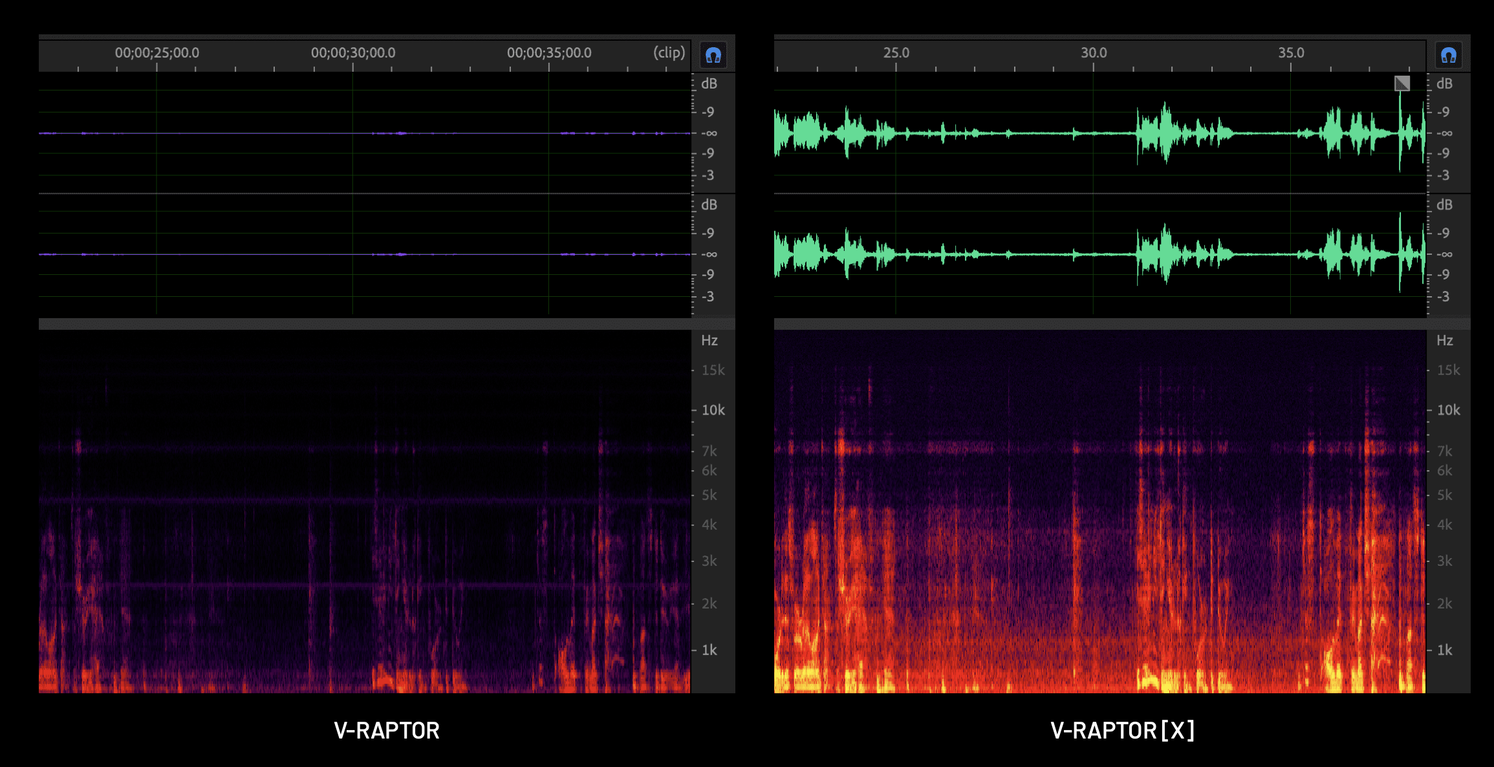
Task: Click the gray fade handle in V-RAPTOR [X] waveform
Action: pyautogui.click(x=1402, y=83)
